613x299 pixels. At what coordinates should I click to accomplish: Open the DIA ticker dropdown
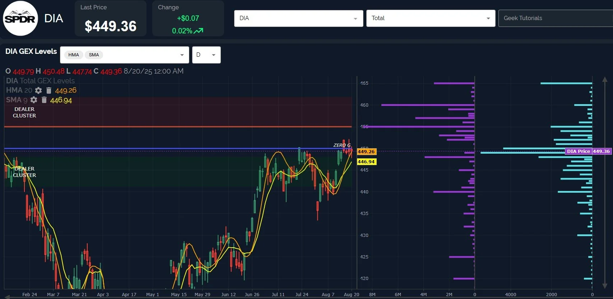(x=298, y=18)
